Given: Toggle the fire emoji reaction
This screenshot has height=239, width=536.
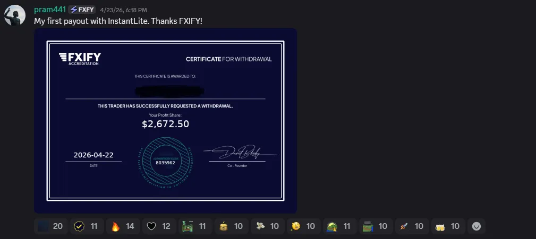Looking at the screenshot, I should tap(123, 226).
